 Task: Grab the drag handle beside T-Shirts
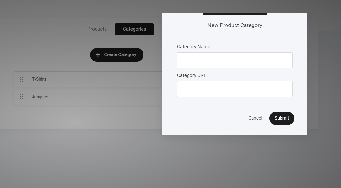[22, 79]
